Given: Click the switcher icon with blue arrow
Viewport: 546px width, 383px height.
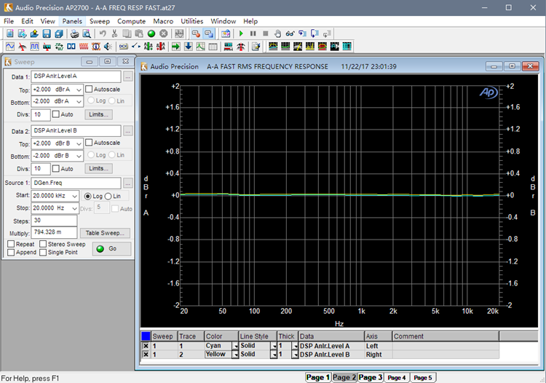Looking at the screenshot, I should point(136,47).
